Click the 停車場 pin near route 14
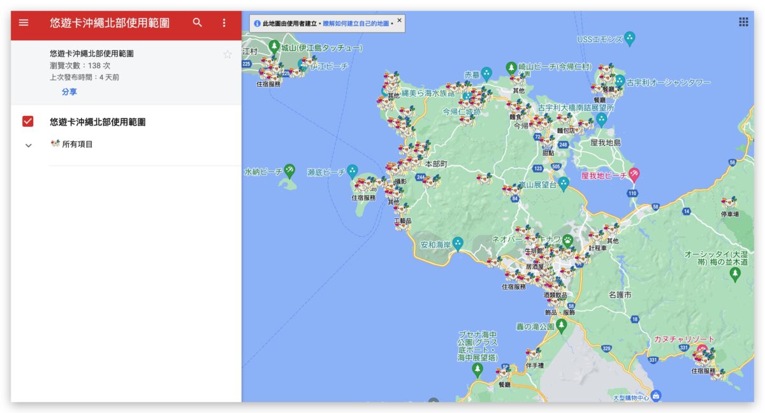 click(x=729, y=203)
